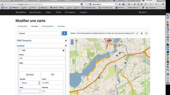
Task: Open the OSMDepot bookmarks folder
Action: (15, 8)
